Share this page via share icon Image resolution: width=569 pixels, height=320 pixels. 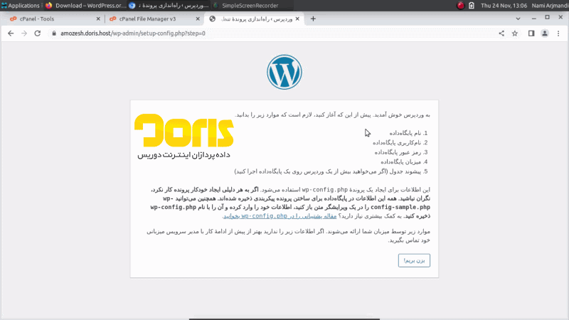coord(501,33)
